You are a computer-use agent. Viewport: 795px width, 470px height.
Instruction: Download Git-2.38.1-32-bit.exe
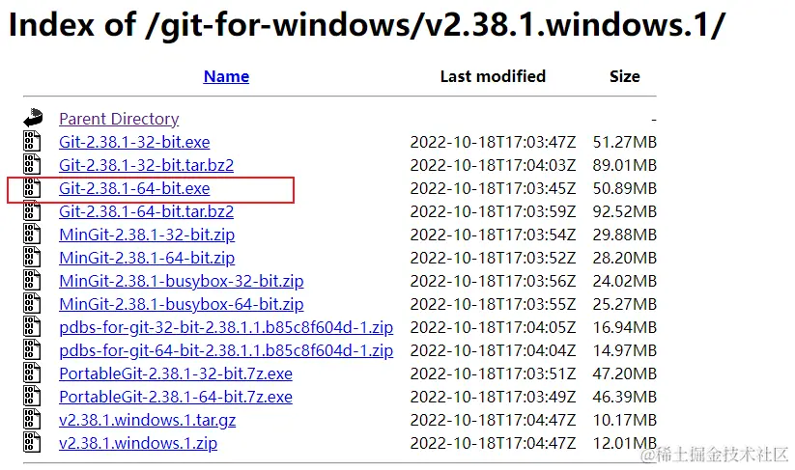click(x=134, y=142)
